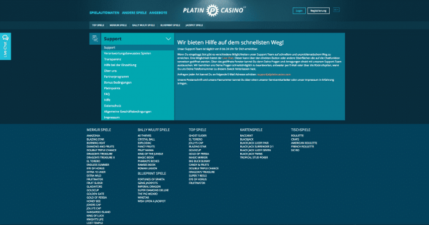Open the Kangaroo Island game link
This screenshot has height=225, width=429.
pyautogui.click(x=99, y=212)
